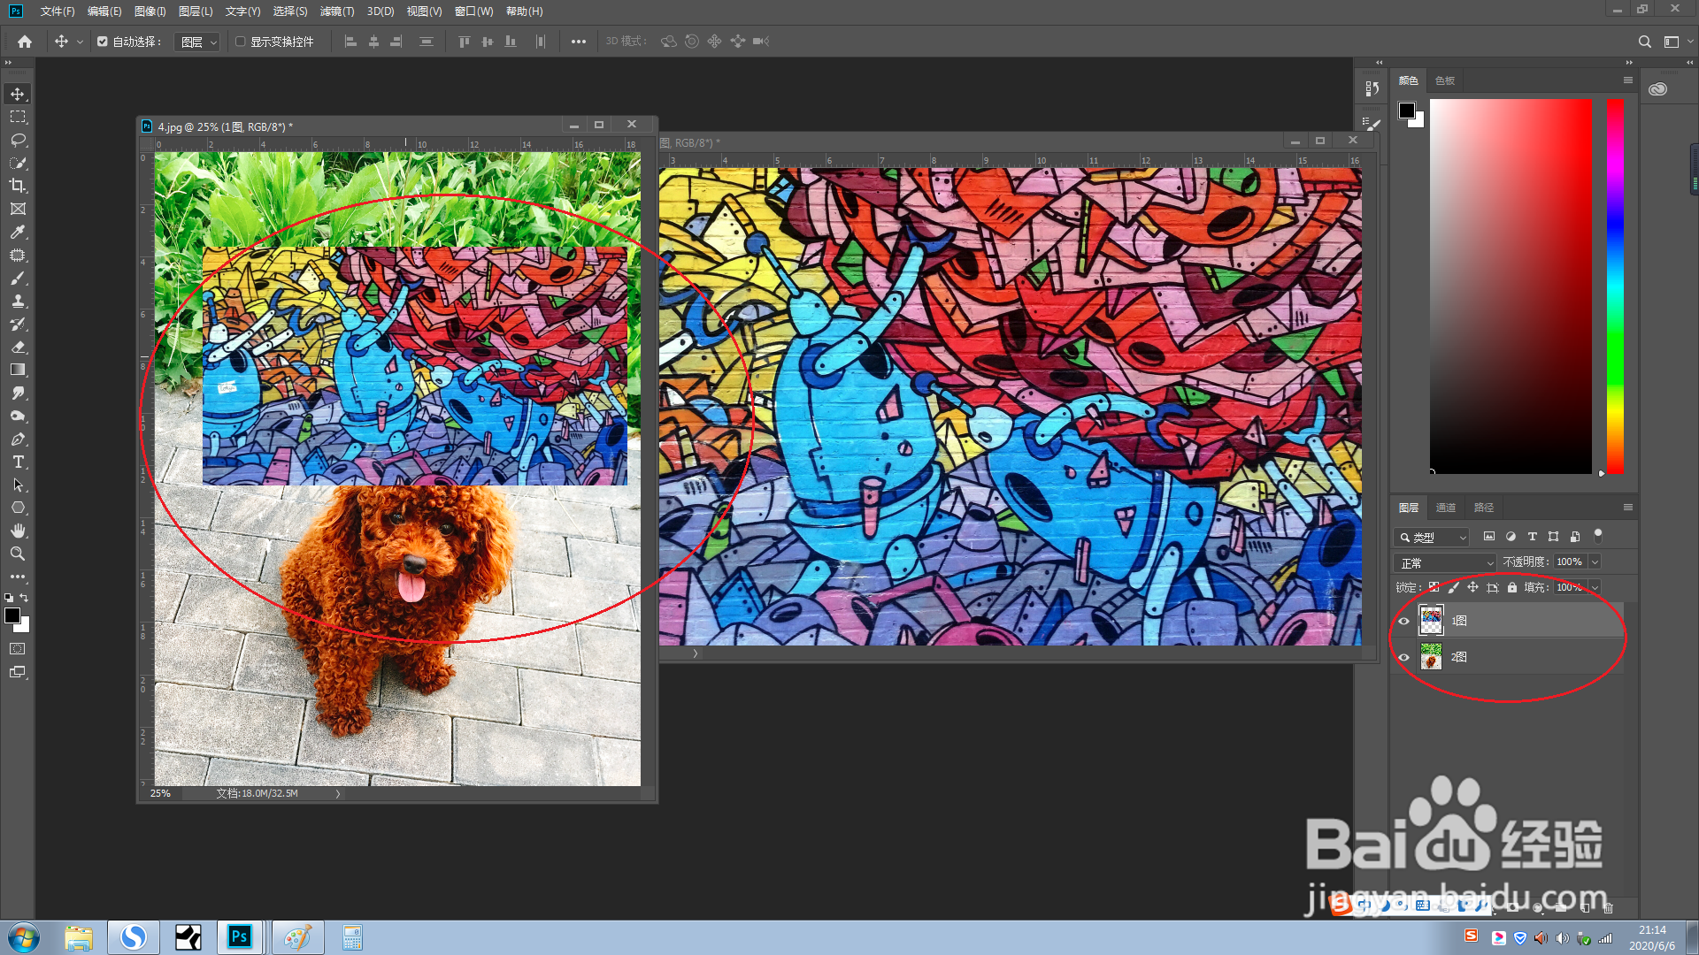Toggle the type layer filter
Image resolution: width=1699 pixels, height=955 pixels.
click(1532, 537)
